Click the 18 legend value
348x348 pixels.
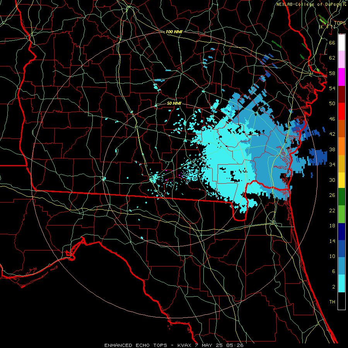click(x=332, y=226)
